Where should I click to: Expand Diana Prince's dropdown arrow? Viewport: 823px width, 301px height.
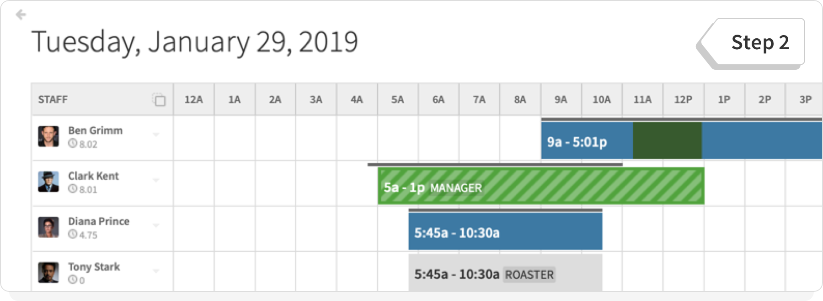click(x=156, y=225)
